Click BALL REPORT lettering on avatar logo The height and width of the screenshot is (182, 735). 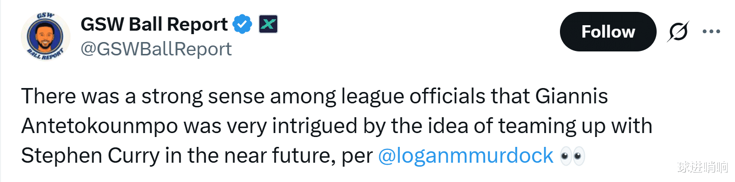(45, 55)
